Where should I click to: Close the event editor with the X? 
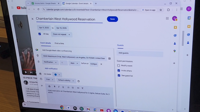point(32,19)
